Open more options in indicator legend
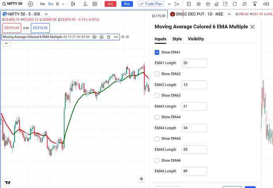Viewport: 273px width, 188px height. [116, 37]
